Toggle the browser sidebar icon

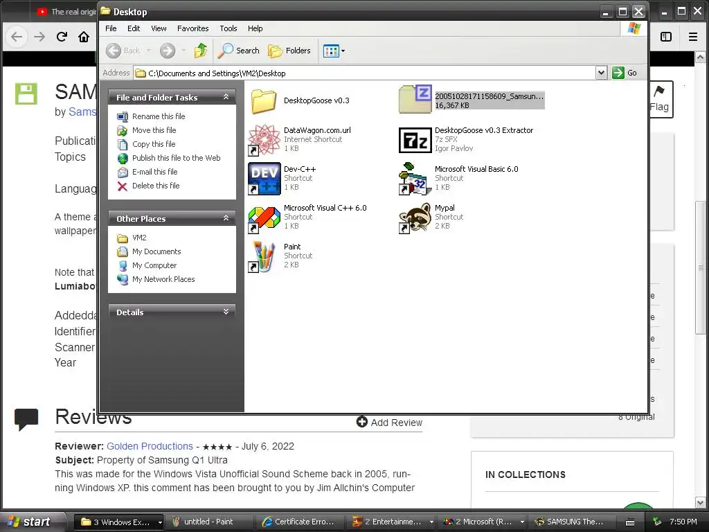pos(666,37)
